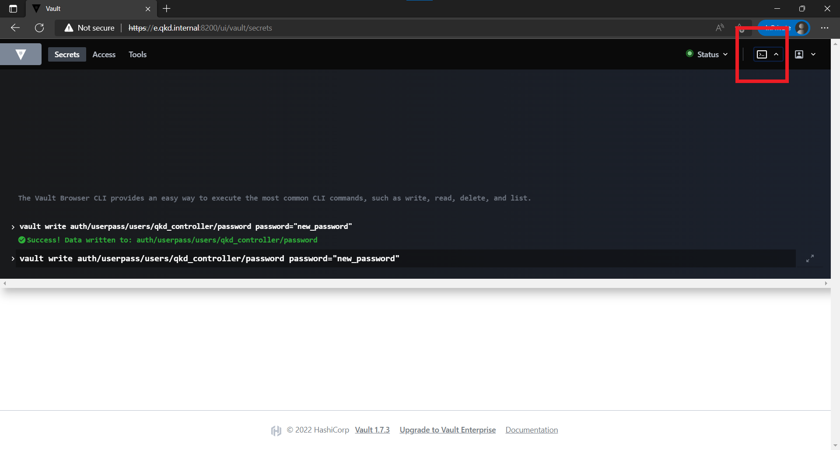Click the horizontal console scrollbar
Screen dimensions: 840x450
415,284
